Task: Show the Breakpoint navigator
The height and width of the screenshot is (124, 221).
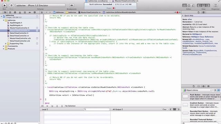Action: click(x=30, y=12)
